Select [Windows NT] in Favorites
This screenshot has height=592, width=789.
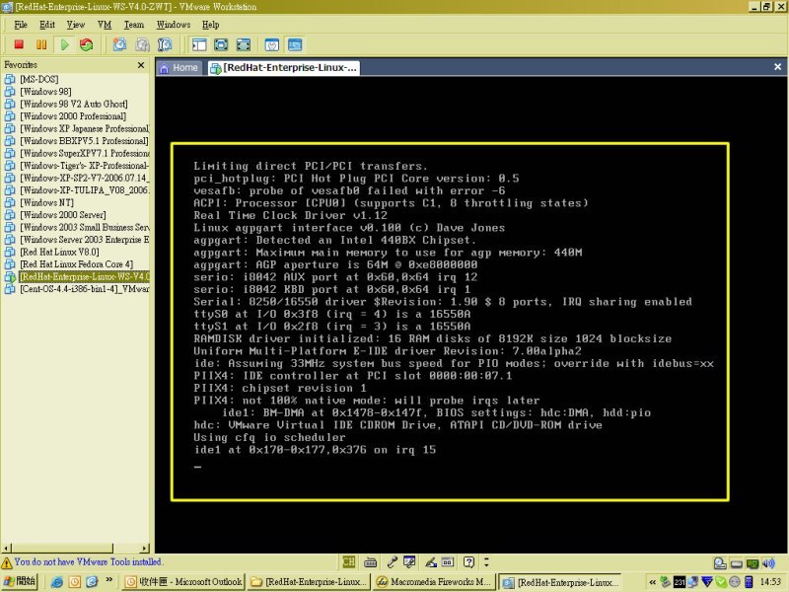[46, 203]
